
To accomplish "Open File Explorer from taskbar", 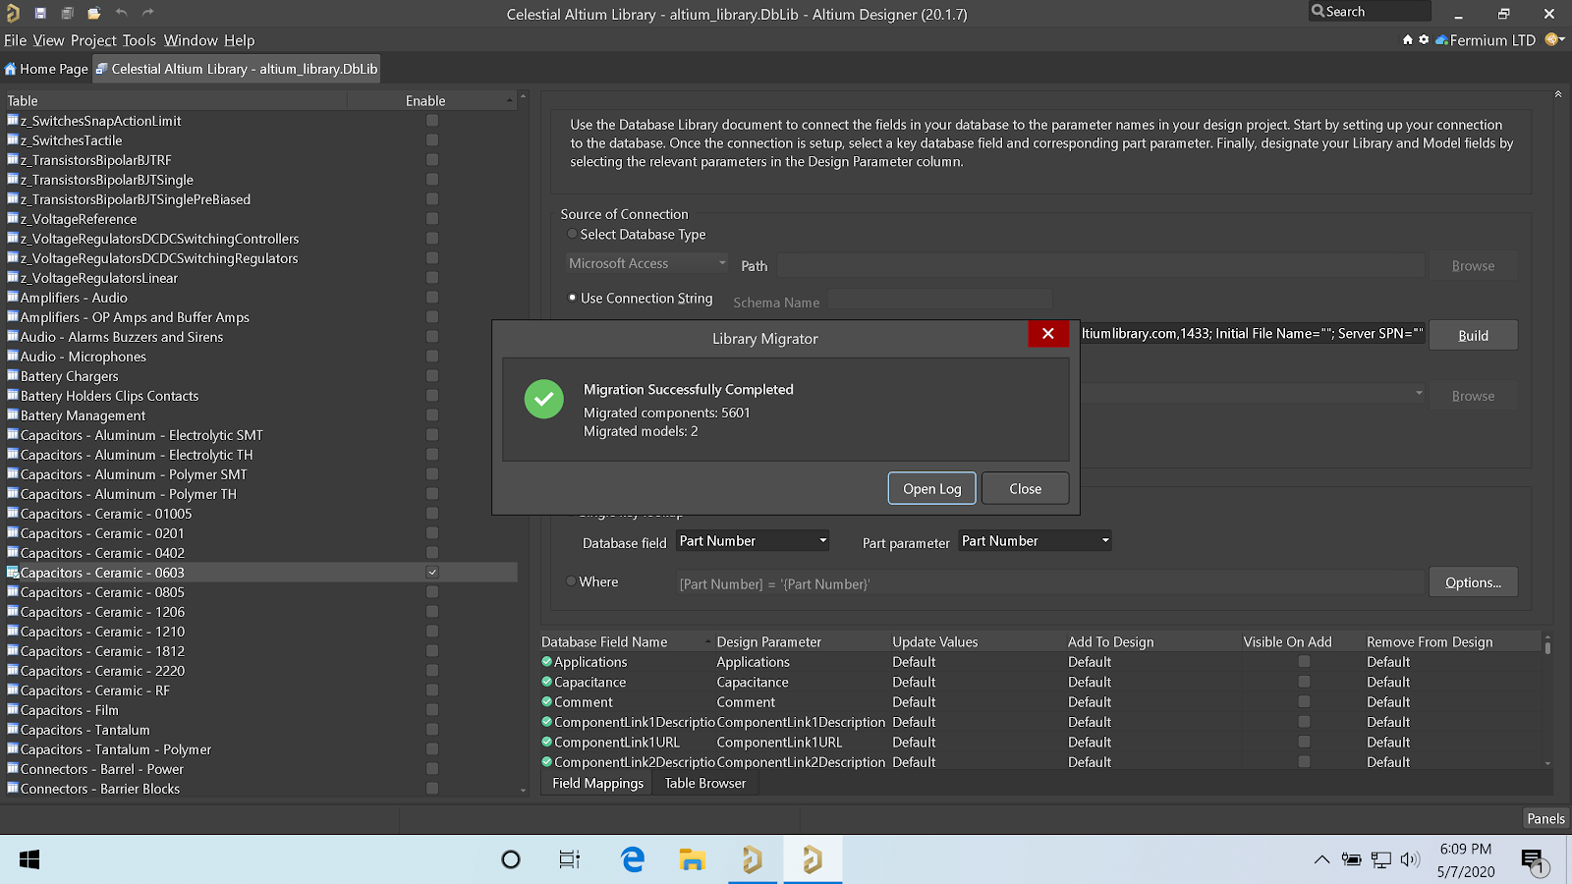I will pos(692,859).
